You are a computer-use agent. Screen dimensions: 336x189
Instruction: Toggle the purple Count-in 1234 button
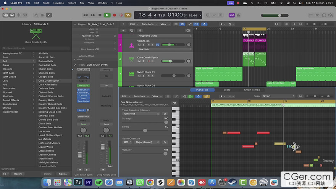pos(232,15)
